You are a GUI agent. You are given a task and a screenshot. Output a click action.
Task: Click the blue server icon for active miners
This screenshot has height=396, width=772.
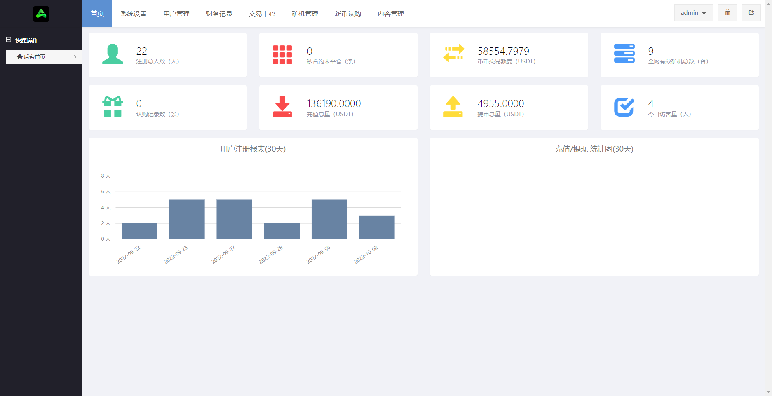624,54
